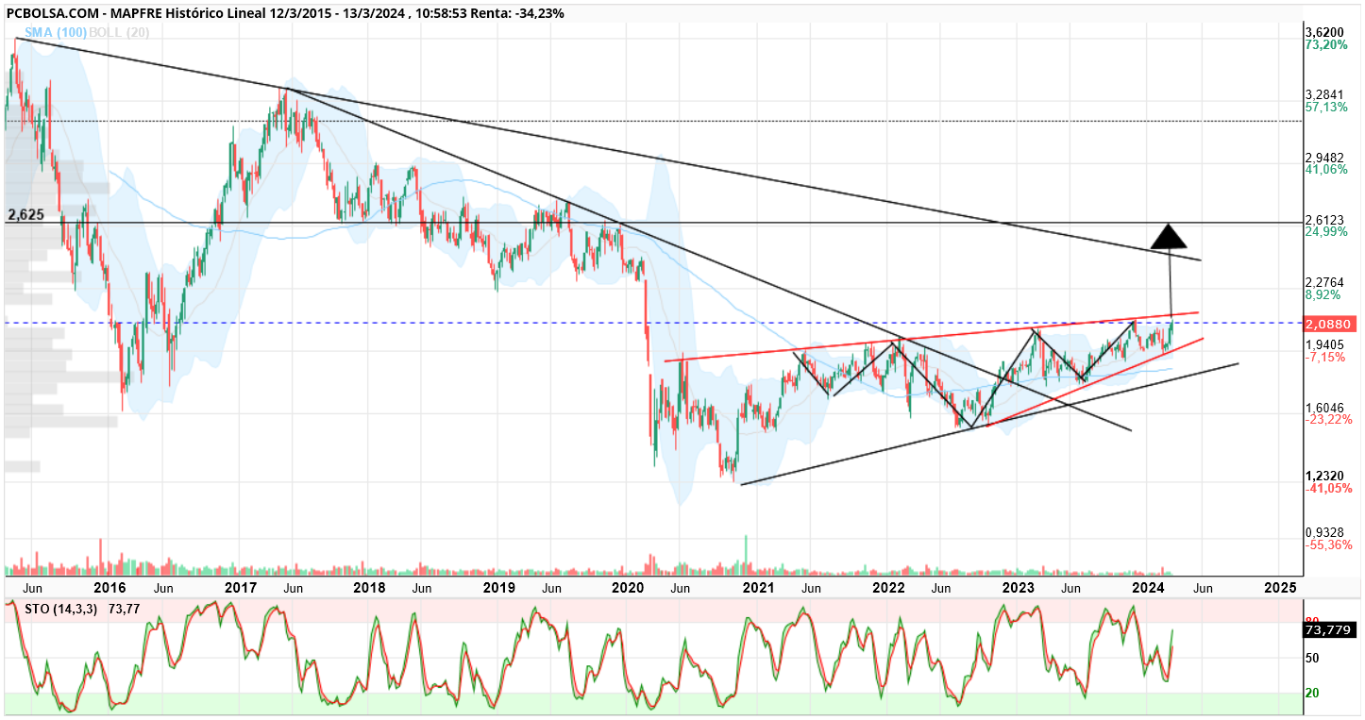Click the 2019 year label on time axis
The height and width of the screenshot is (720, 1365).
click(498, 587)
